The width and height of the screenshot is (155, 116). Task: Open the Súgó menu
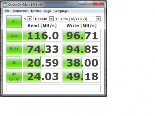47,11
